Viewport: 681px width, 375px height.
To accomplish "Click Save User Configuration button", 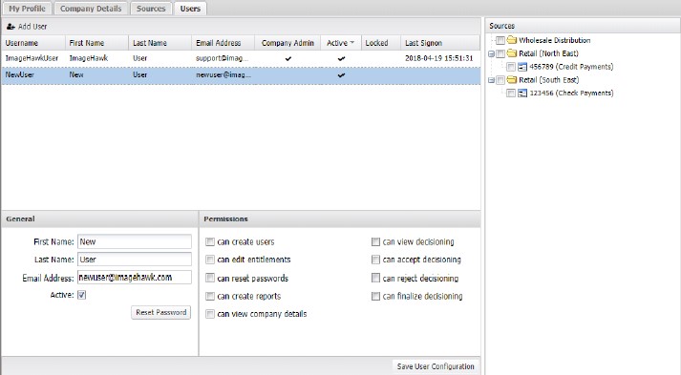I will pos(436,366).
